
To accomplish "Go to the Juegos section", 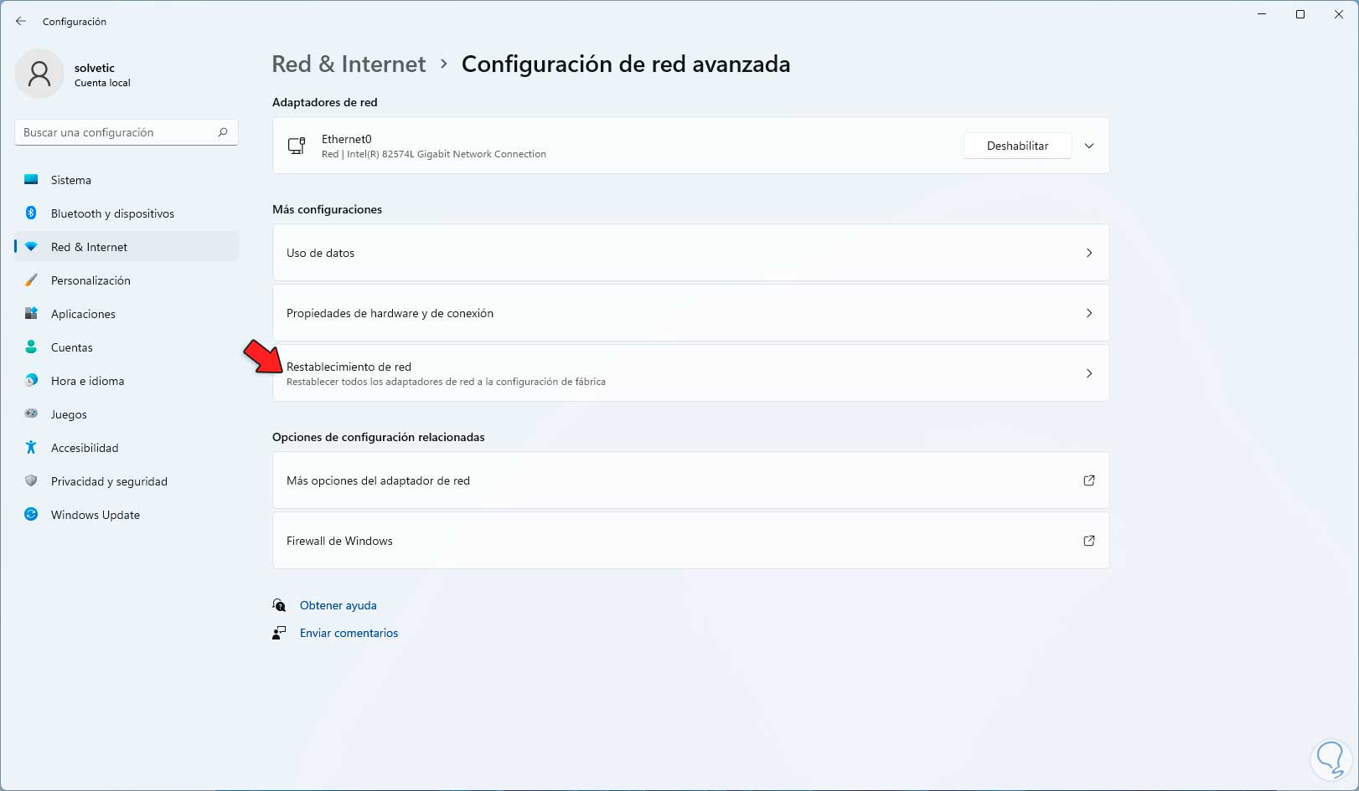I will click(x=127, y=414).
